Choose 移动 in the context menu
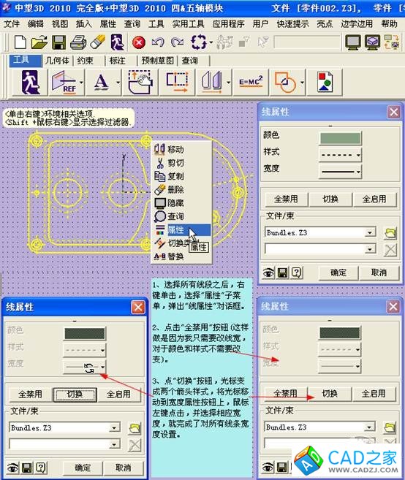The image size is (405, 480). pos(182,149)
